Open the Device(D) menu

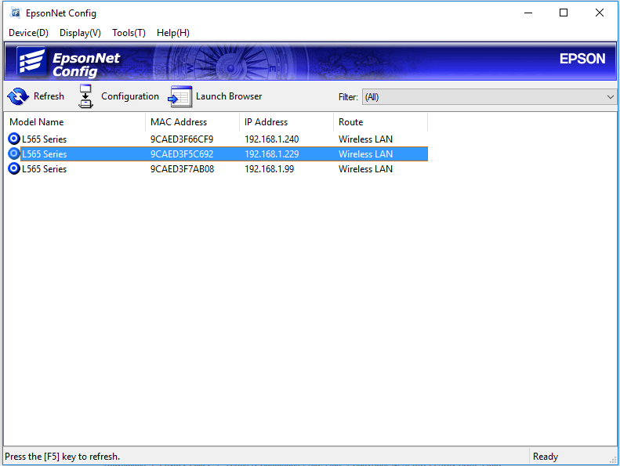tap(28, 33)
